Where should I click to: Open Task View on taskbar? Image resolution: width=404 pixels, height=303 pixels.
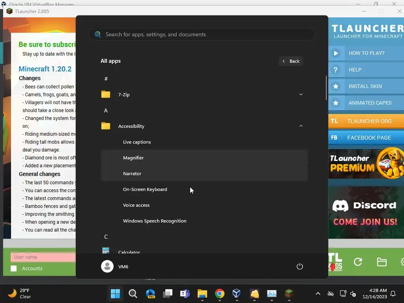click(x=167, y=294)
